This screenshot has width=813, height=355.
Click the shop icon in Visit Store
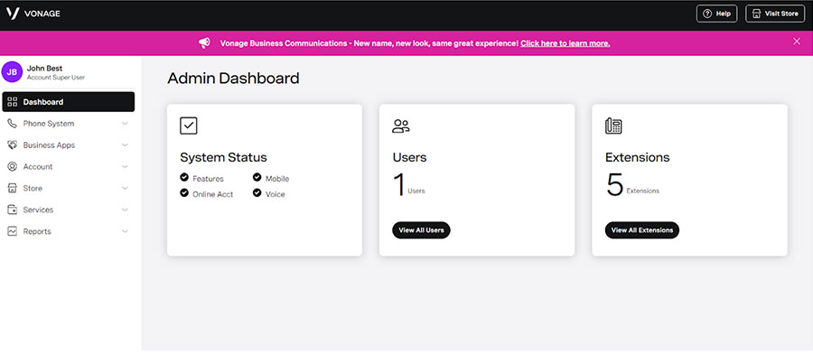756,14
